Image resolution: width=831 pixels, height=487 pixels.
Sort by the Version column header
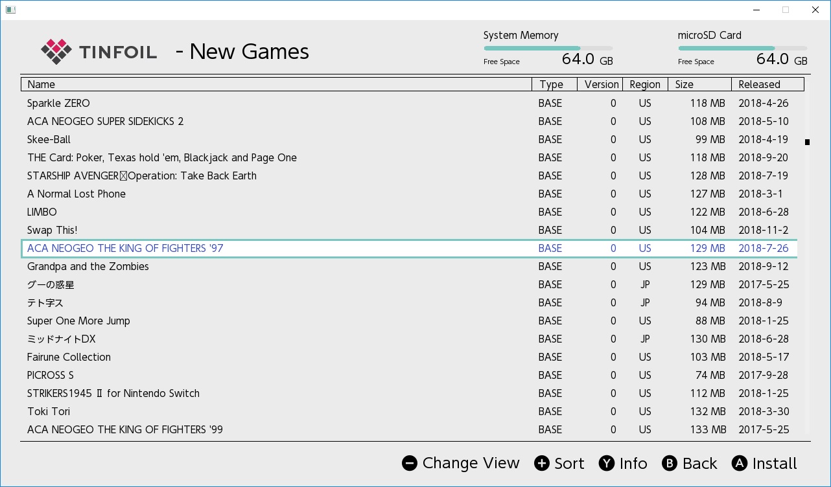coord(600,84)
